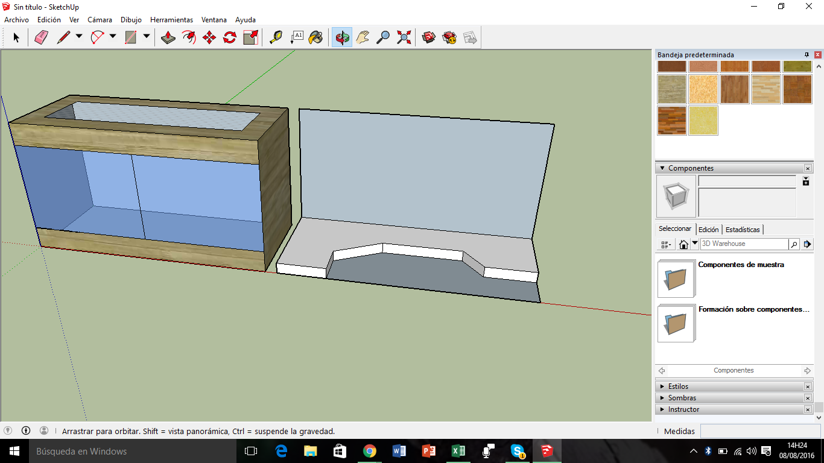Image resolution: width=824 pixels, height=463 pixels.
Task: Activate the Paint Bucket tool
Action: [x=315, y=37]
